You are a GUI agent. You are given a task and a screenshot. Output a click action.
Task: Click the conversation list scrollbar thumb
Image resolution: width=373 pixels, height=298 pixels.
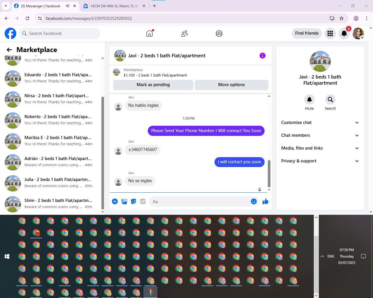click(103, 153)
